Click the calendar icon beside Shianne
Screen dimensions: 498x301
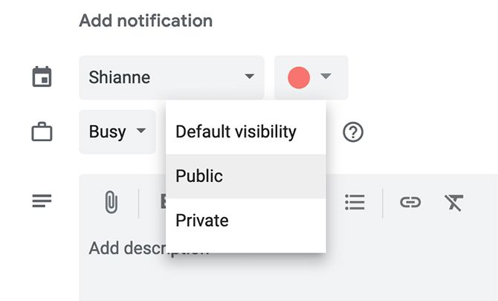pyautogui.click(x=41, y=77)
